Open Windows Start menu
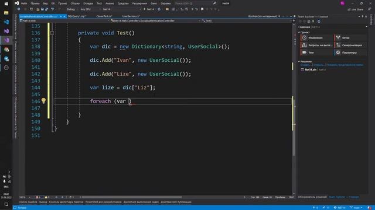This screenshot has height=210, width=375. tap(6, 4)
